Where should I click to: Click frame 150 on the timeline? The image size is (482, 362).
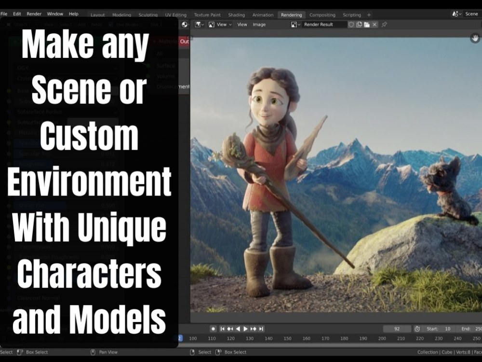click(287, 338)
